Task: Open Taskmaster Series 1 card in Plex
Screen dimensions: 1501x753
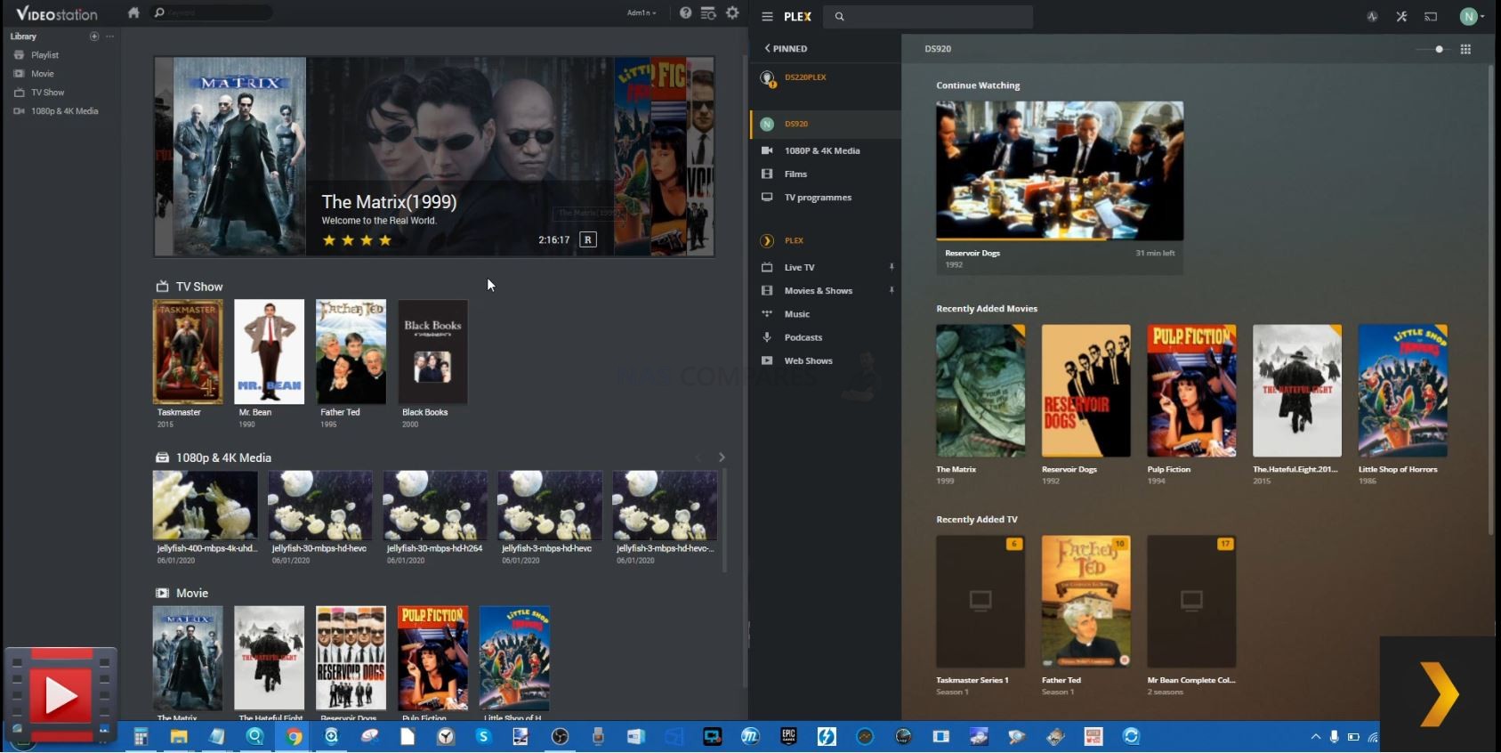Action: [980, 602]
